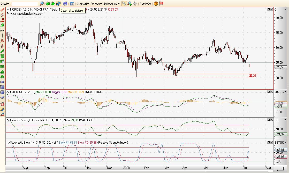Click the Nov label on time axis

(88, 168)
